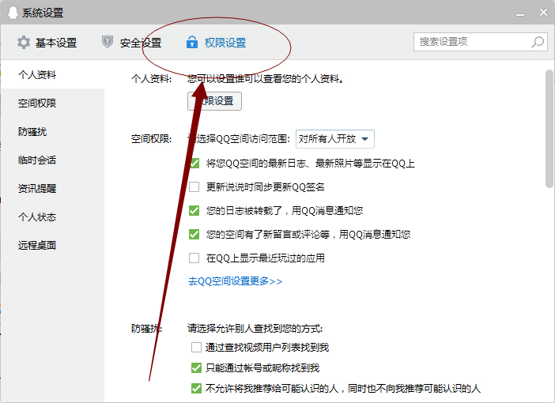This screenshot has height=403, width=555.
Task: Check 通过查找视频用户列表找到我
Action: click(196, 347)
